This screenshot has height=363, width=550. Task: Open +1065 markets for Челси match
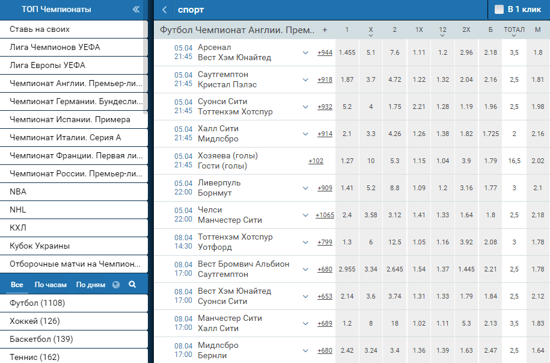tap(325, 216)
